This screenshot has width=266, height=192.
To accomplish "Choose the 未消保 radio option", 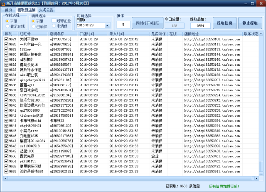I will click(x=59, y=26).
